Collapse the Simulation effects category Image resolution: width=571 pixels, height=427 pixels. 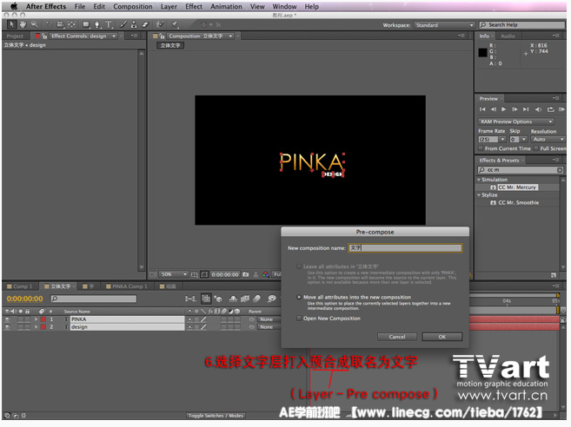[479, 180]
